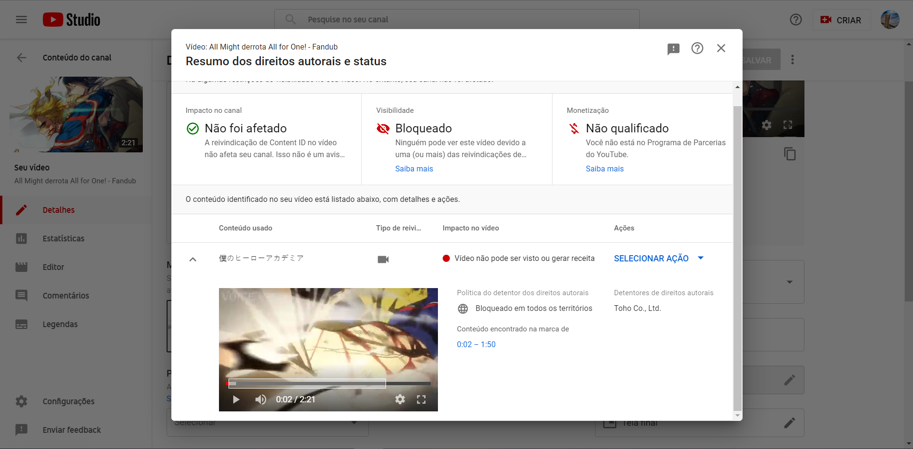
Task: Click the page scrollbar on far right
Action: pos(909,190)
